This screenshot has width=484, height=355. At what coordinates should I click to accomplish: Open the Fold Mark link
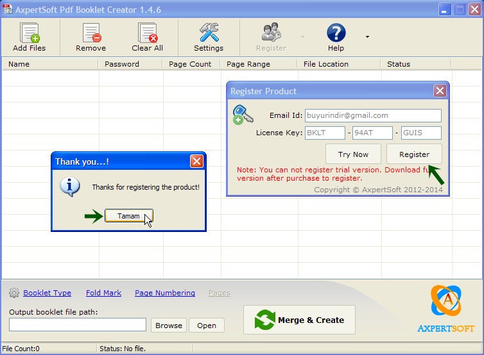tap(104, 293)
